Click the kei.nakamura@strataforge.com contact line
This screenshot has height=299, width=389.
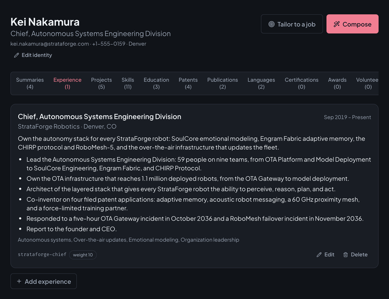click(x=78, y=44)
